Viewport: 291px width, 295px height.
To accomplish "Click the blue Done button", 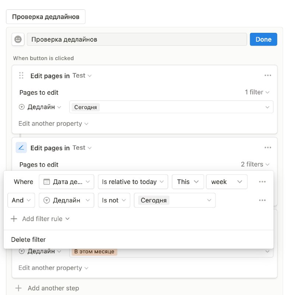I will click(x=263, y=39).
